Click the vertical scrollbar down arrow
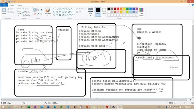This screenshot has width=194, height=109. [193, 97]
